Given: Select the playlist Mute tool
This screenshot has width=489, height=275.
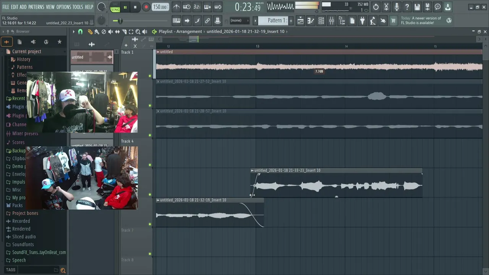Looking at the screenshot, I should click(x=110, y=32).
